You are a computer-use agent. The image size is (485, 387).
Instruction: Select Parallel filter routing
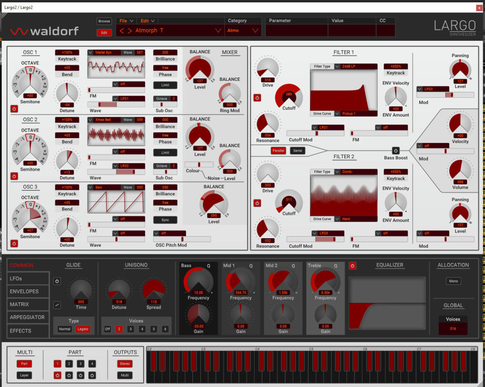278,151
